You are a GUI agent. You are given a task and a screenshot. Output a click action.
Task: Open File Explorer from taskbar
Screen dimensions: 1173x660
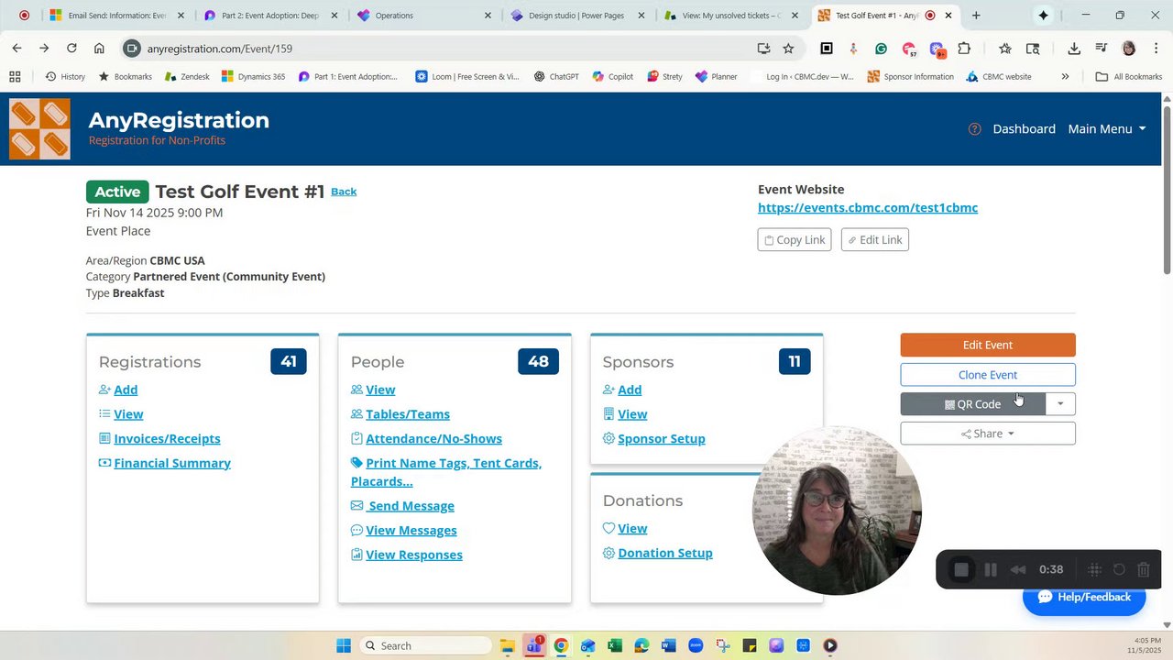click(507, 645)
